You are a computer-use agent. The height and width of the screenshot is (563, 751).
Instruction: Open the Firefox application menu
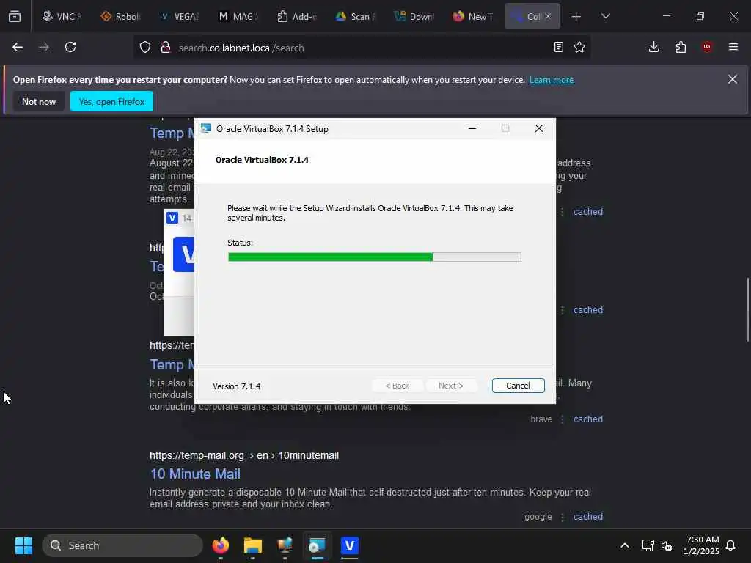click(733, 47)
